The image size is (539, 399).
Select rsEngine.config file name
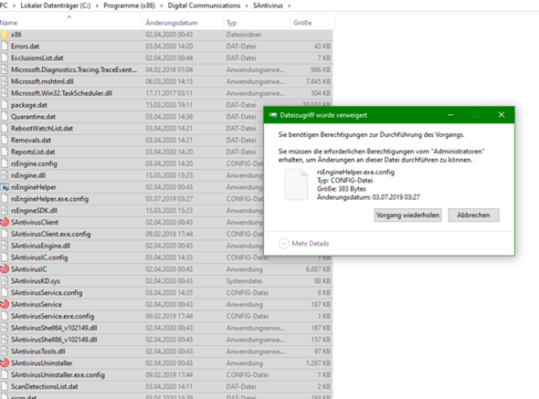pyautogui.click(x=34, y=163)
